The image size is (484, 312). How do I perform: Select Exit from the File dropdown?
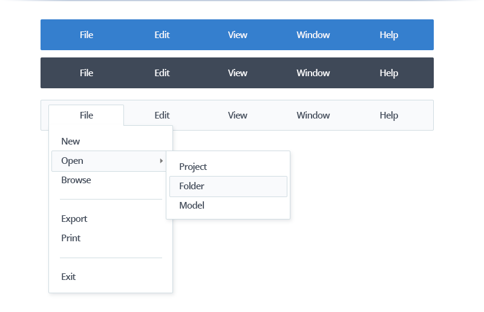click(x=68, y=277)
